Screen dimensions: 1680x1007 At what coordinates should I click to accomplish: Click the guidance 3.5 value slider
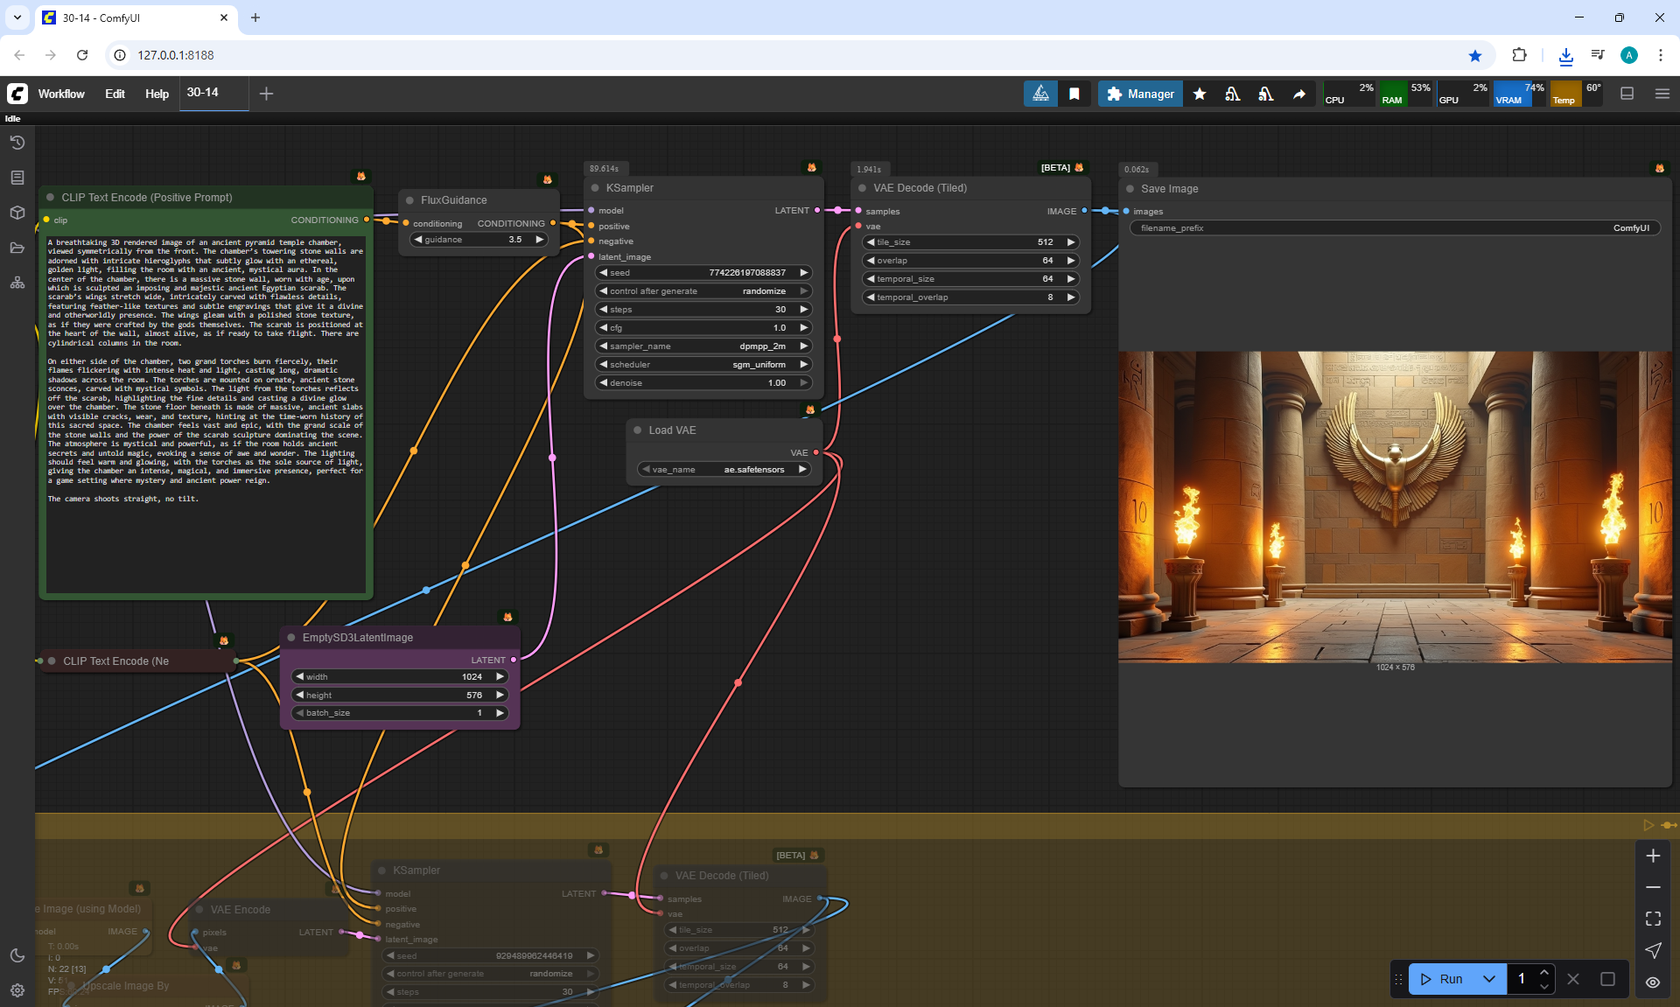[479, 240]
